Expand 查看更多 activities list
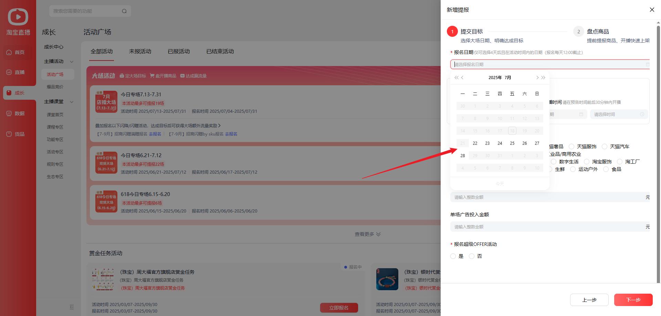The height and width of the screenshot is (316, 661). coord(367,234)
